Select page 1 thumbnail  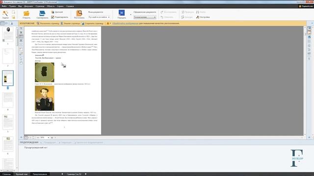(8, 34)
